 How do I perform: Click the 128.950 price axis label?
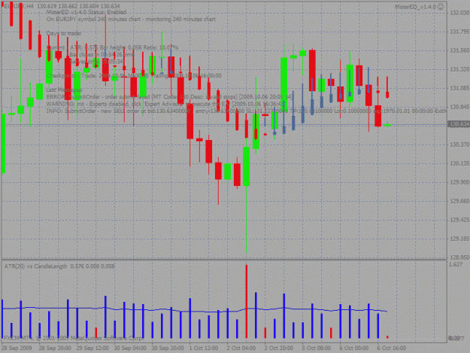click(x=459, y=257)
